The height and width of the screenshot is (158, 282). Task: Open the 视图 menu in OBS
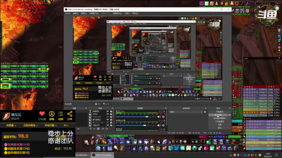coord(84,13)
